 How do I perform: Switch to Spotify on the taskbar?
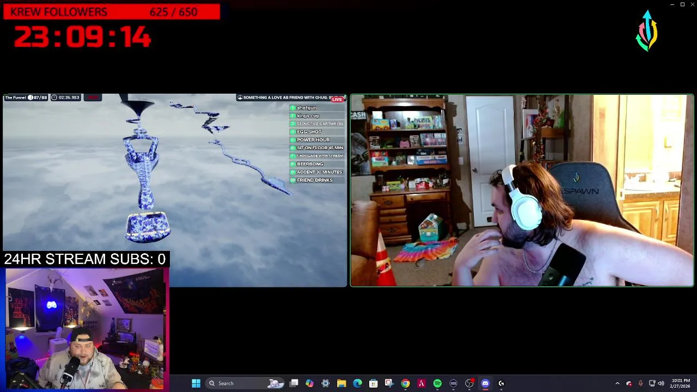click(437, 383)
